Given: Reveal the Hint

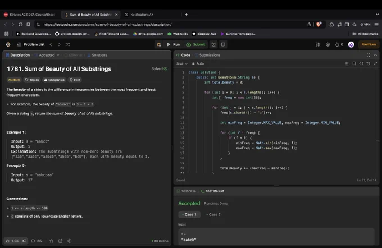Looking at the screenshot, I should (75, 80).
